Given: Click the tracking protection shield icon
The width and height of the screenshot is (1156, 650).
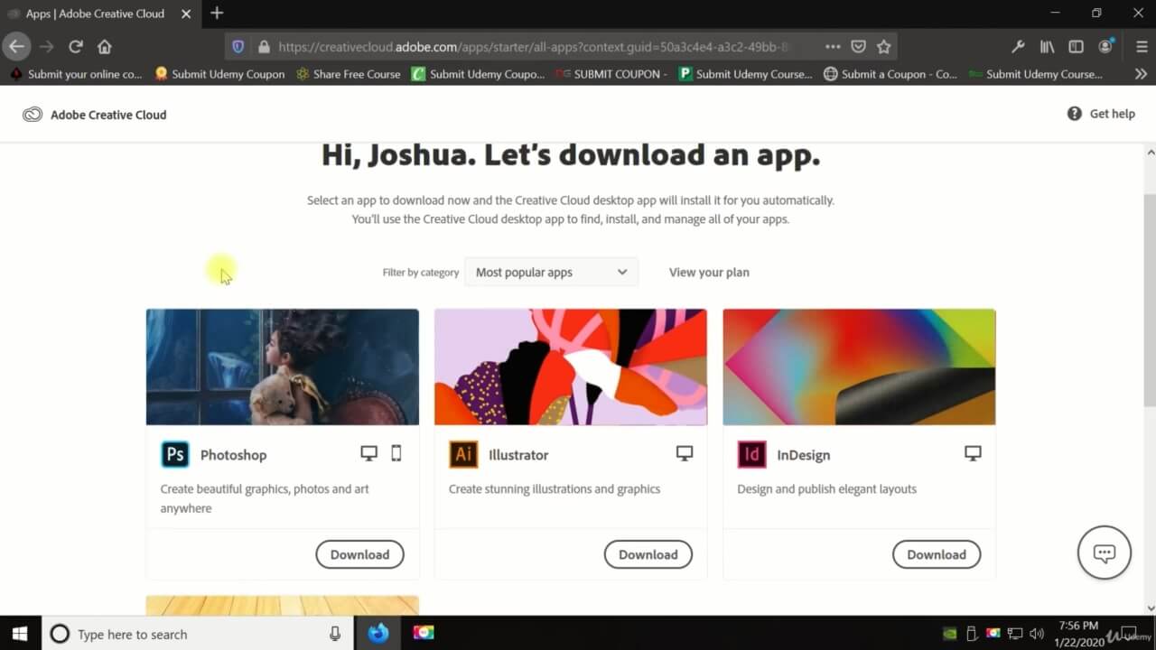Looking at the screenshot, I should [238, 46].
